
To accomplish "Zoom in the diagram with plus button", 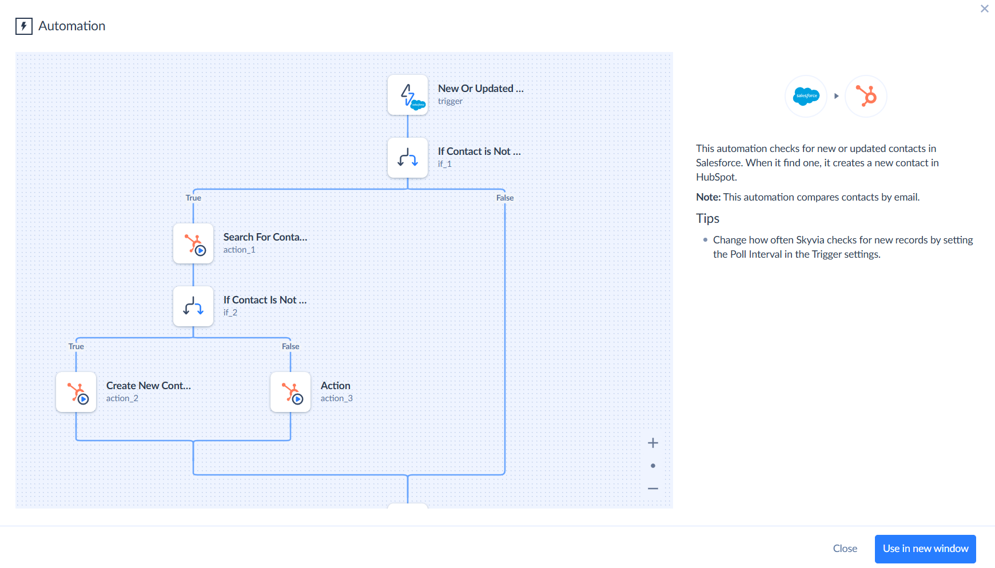I will point(652,443).
